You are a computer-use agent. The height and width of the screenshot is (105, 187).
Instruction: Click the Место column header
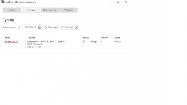pyautogui.click(x=104, y=38)
